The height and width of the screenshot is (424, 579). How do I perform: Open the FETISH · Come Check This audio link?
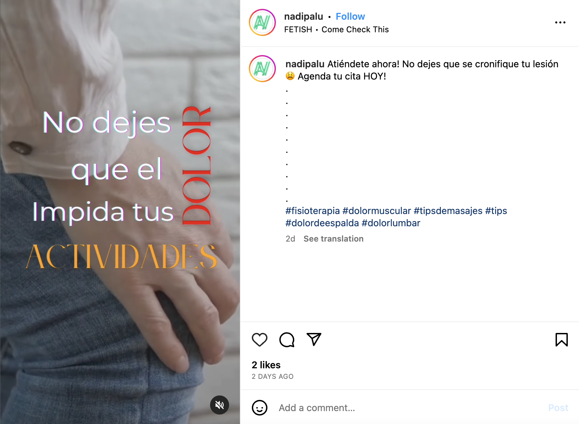[336, 30]
